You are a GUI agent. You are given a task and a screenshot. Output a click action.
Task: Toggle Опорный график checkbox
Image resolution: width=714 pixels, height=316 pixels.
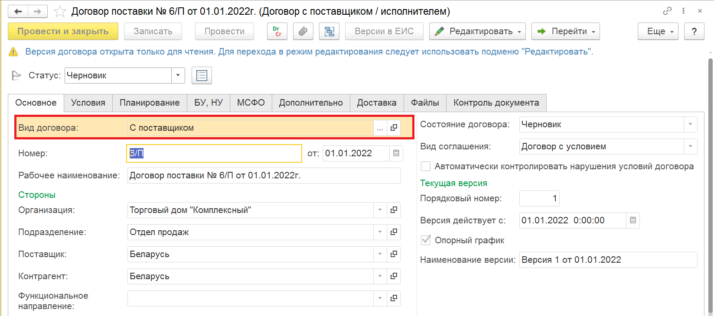tap(426, 240)
